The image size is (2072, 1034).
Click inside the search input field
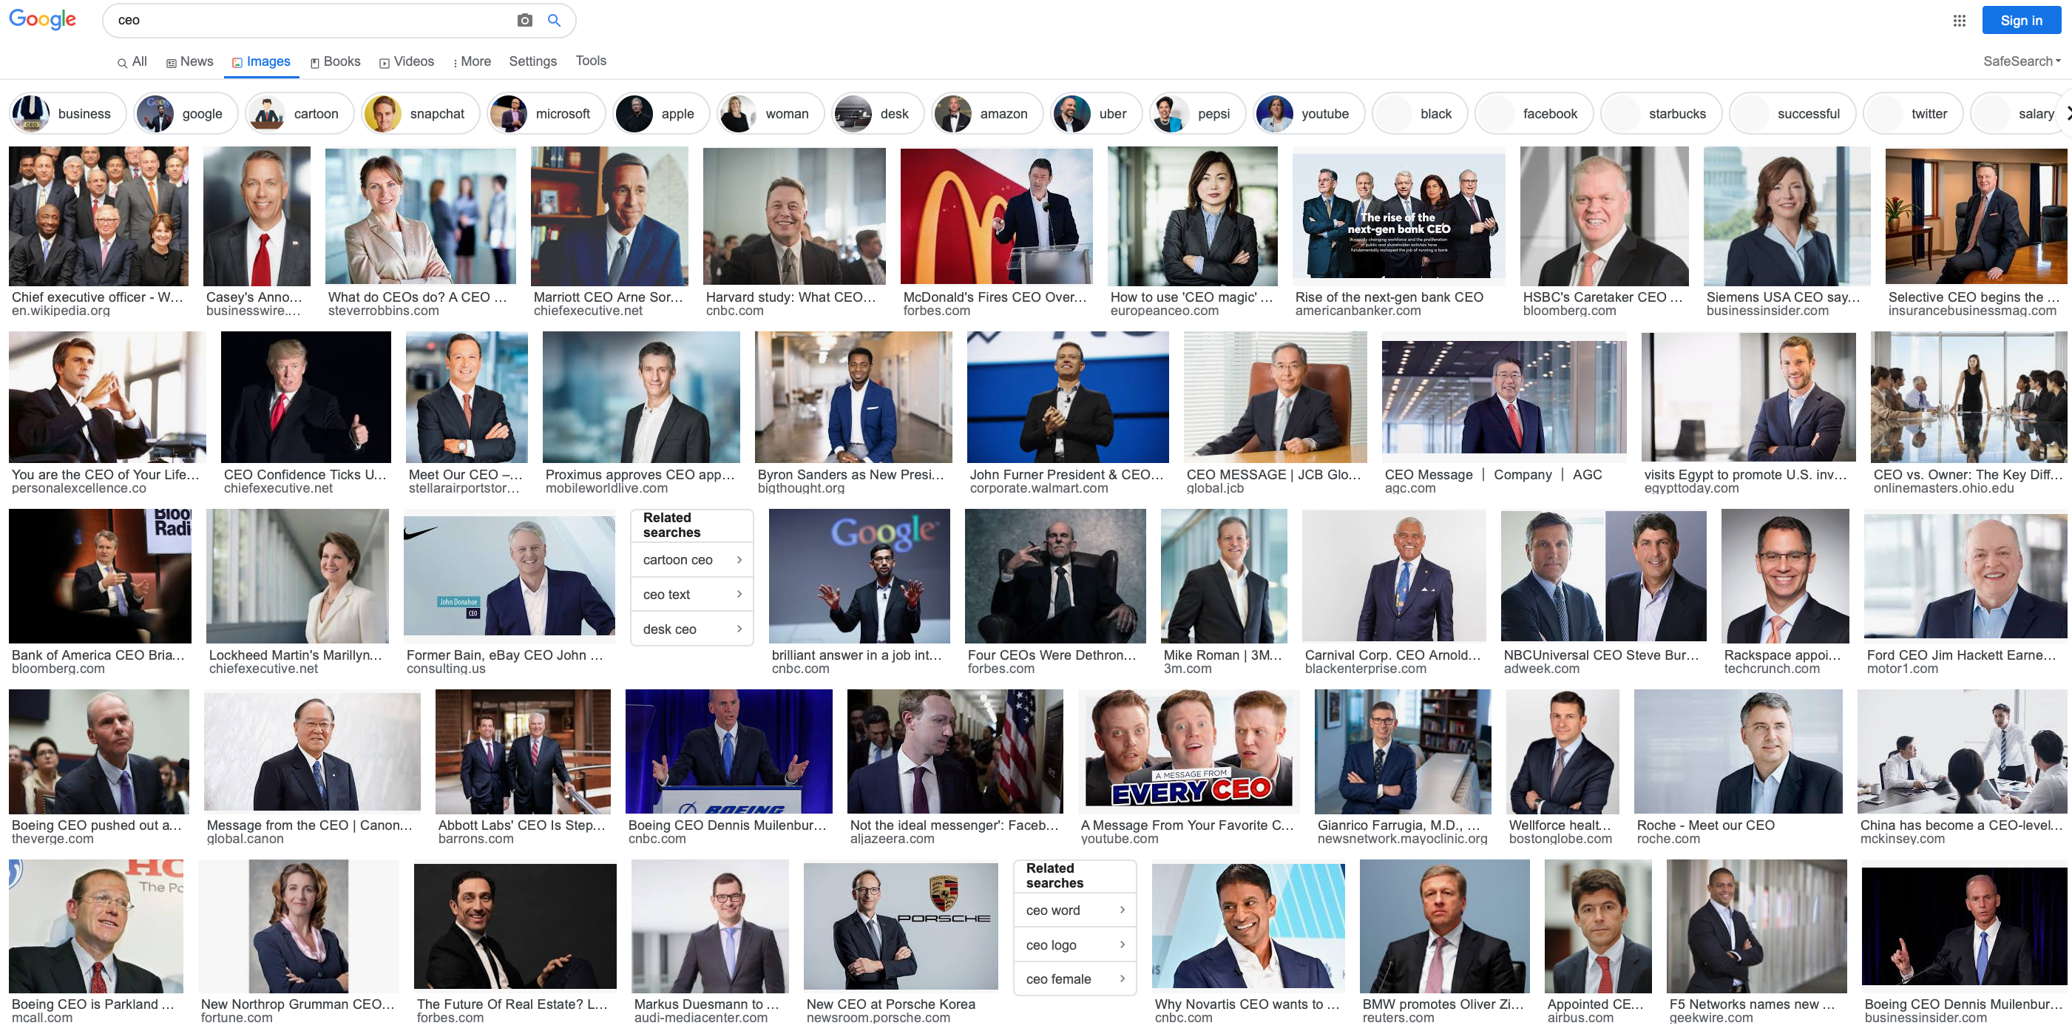click(314, 20)
